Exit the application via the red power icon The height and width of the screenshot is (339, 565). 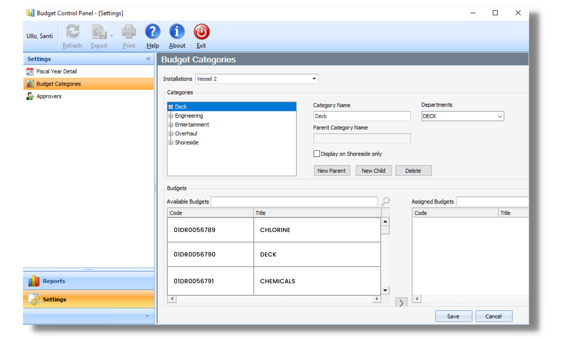[201, 32]
